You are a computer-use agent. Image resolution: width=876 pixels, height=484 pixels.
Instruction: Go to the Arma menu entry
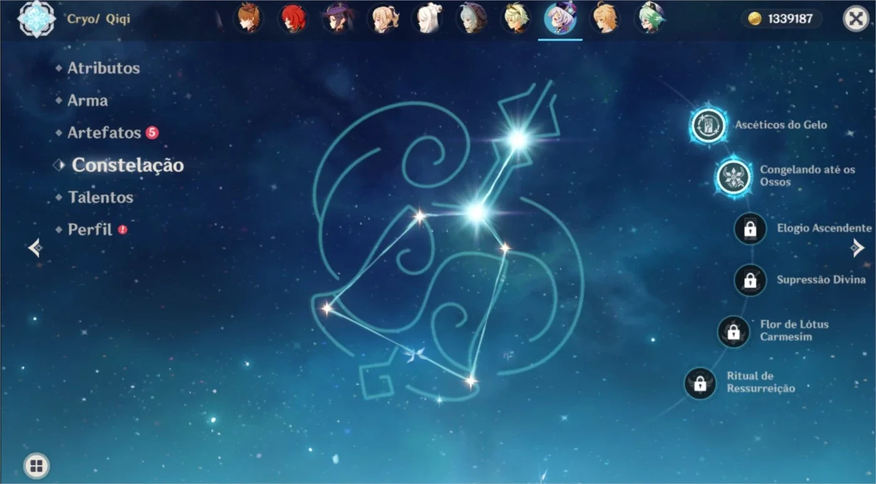pyautogui.click(x=88, y=100)
